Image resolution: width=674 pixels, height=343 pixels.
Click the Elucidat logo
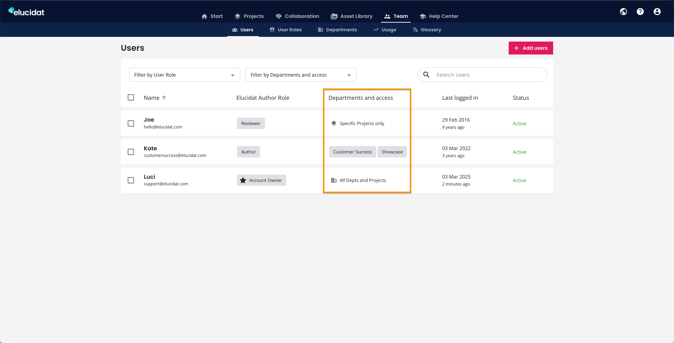coord(26,12)
